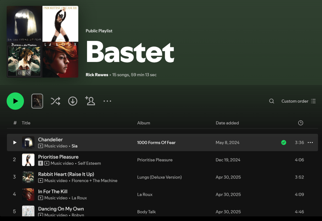The height and width of the screenshot is (221, 322).
Task: Open more options for the Chandelier track
Action: pos(310,143)
